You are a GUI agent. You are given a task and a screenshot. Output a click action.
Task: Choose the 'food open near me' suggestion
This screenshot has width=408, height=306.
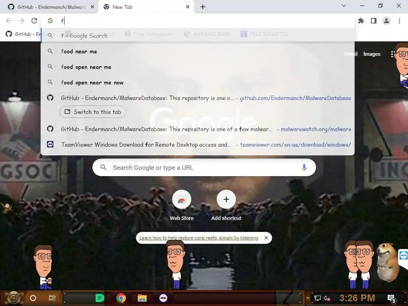point(198,67)
